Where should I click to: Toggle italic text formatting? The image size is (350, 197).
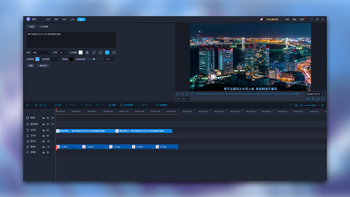click(x=94, y=53)
